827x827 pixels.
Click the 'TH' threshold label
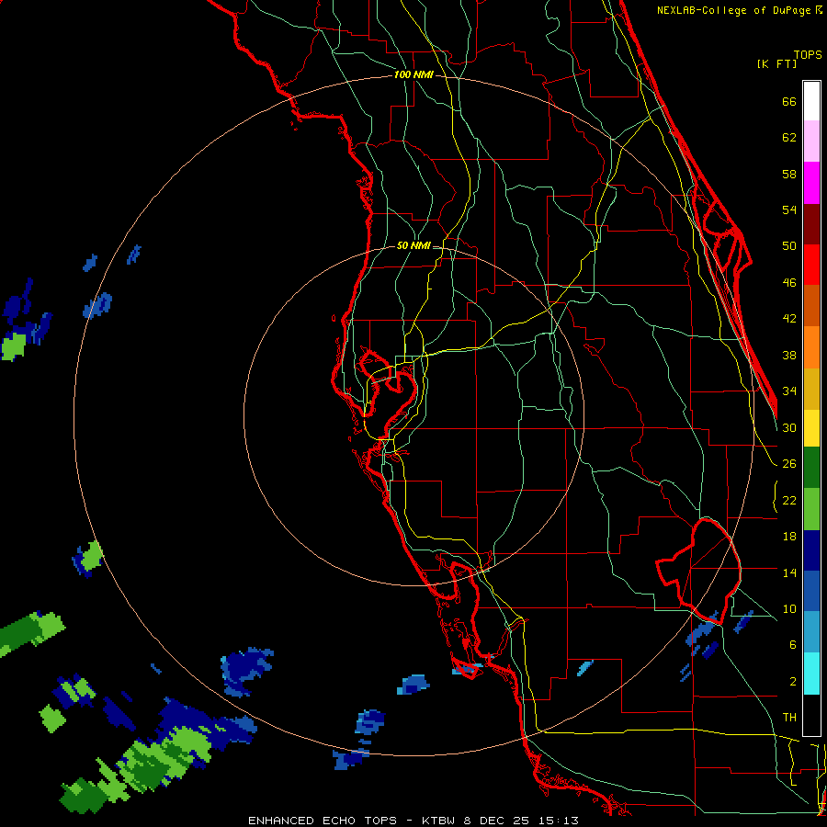click(789, 718)
